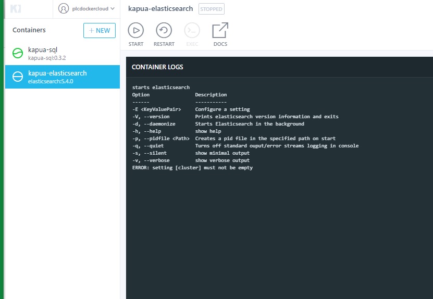
Task: Click the kapua-elasticsearch title heading
Action: click(160, 8)
